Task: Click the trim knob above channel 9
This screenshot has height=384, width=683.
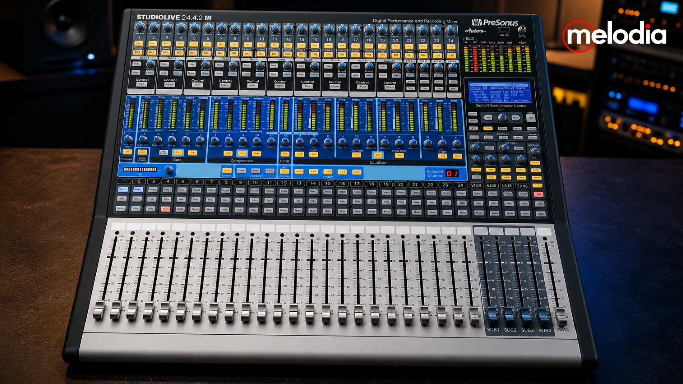Action: pyautogui.click(x=248, y=28)
